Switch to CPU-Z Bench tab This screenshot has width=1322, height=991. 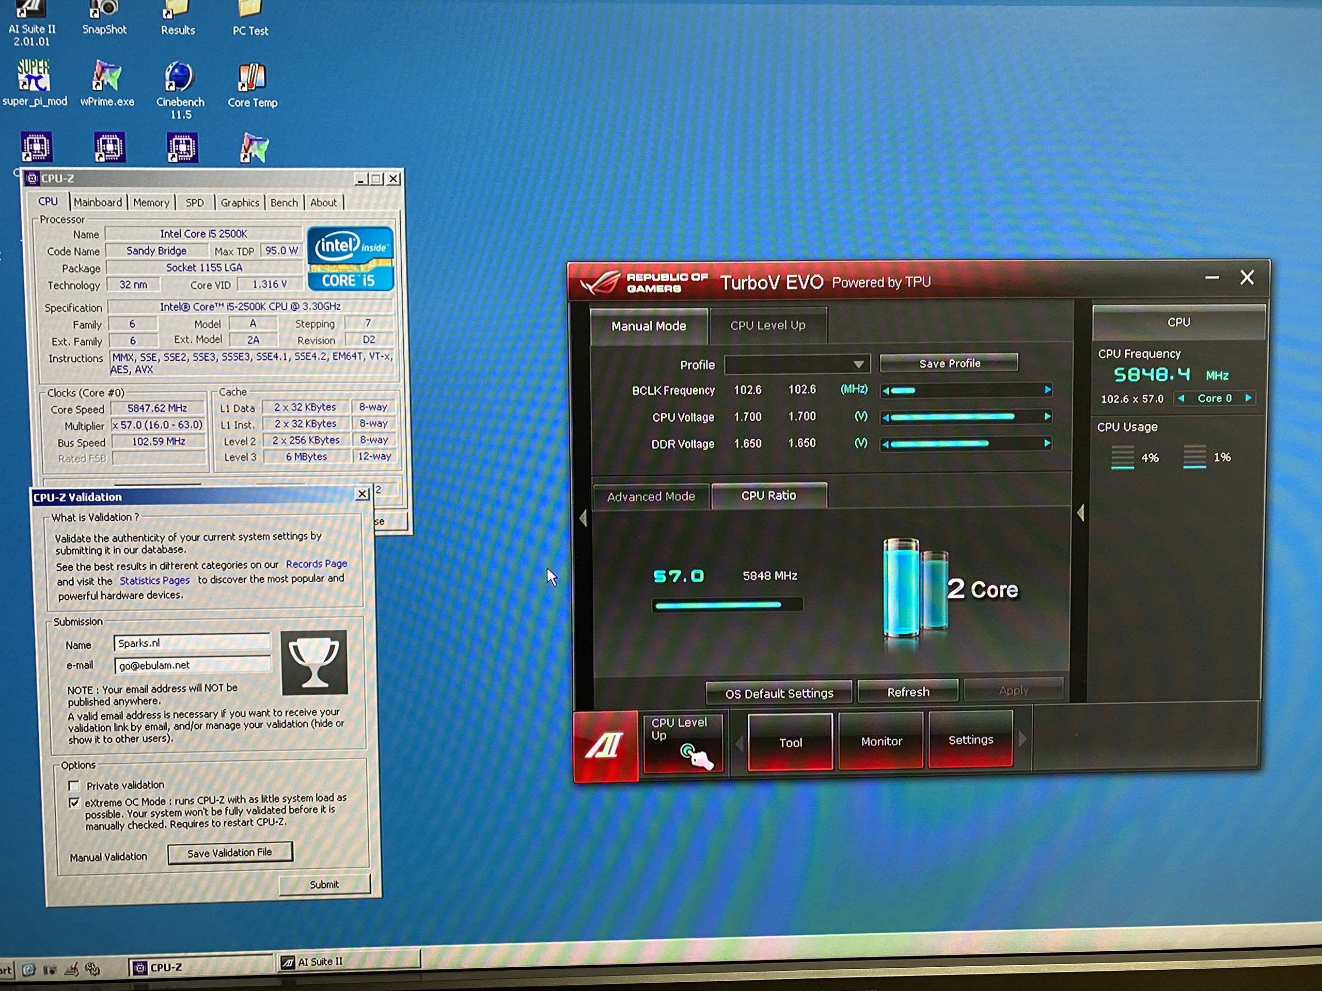284,202
